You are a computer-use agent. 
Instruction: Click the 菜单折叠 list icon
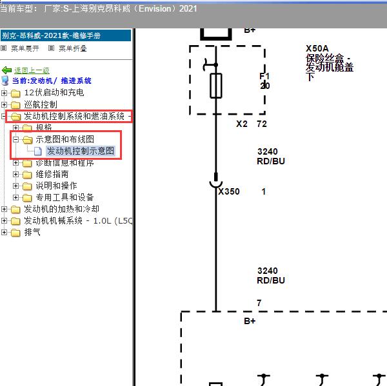point(51,48)
